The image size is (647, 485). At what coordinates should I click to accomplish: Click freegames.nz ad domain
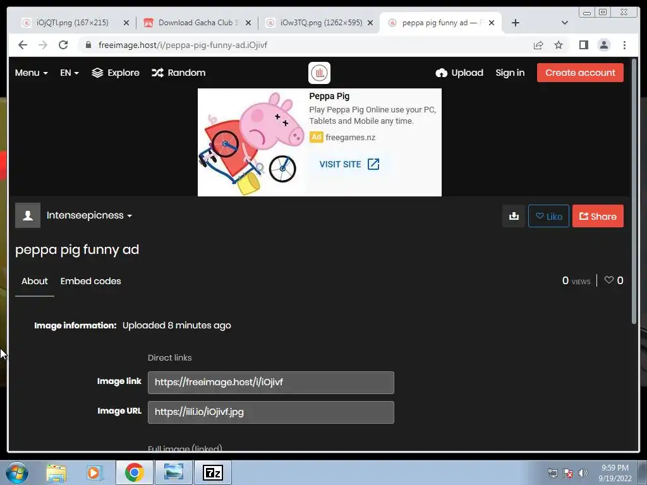[x=350, y=137]
